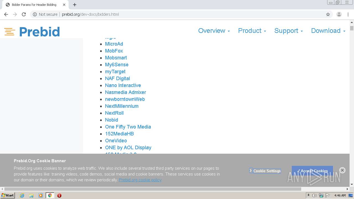Open the 152MediaHB bidder link

click(x=119, y=134)
